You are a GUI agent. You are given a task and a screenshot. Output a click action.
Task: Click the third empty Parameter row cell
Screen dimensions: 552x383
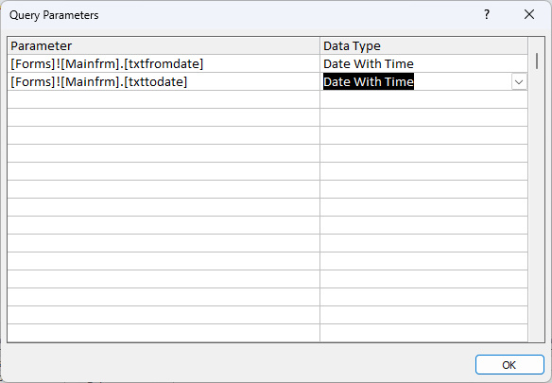tap(164, 135)
